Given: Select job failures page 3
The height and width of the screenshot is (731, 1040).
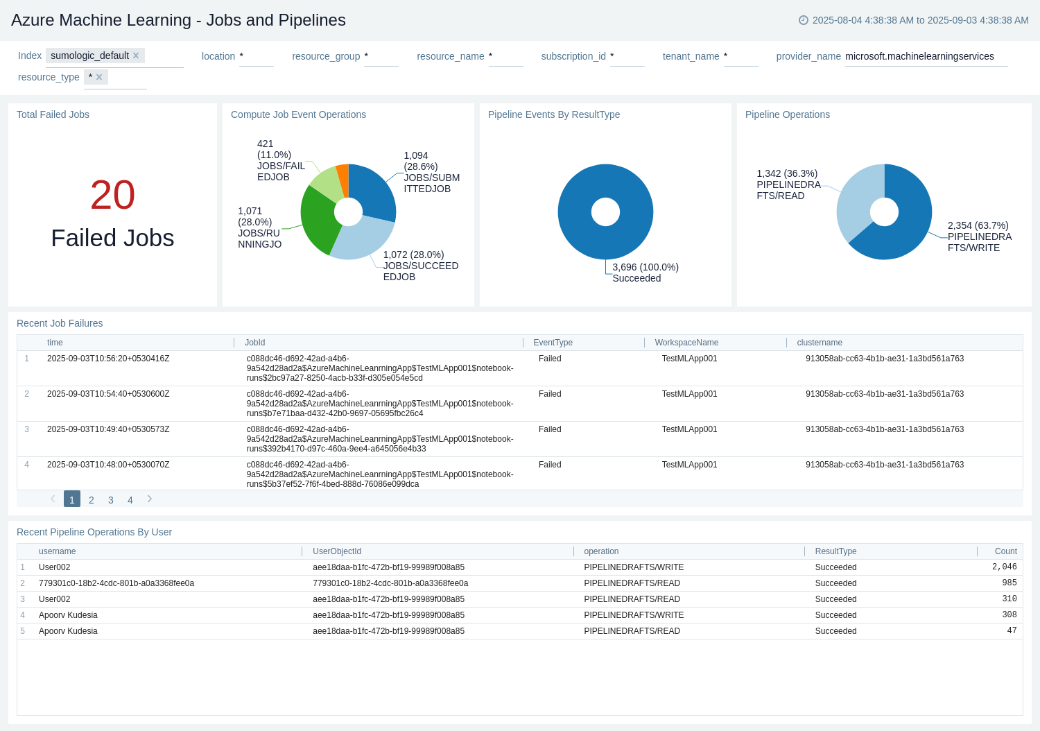Looking at the screenshot, I should (x=111, y=499).
